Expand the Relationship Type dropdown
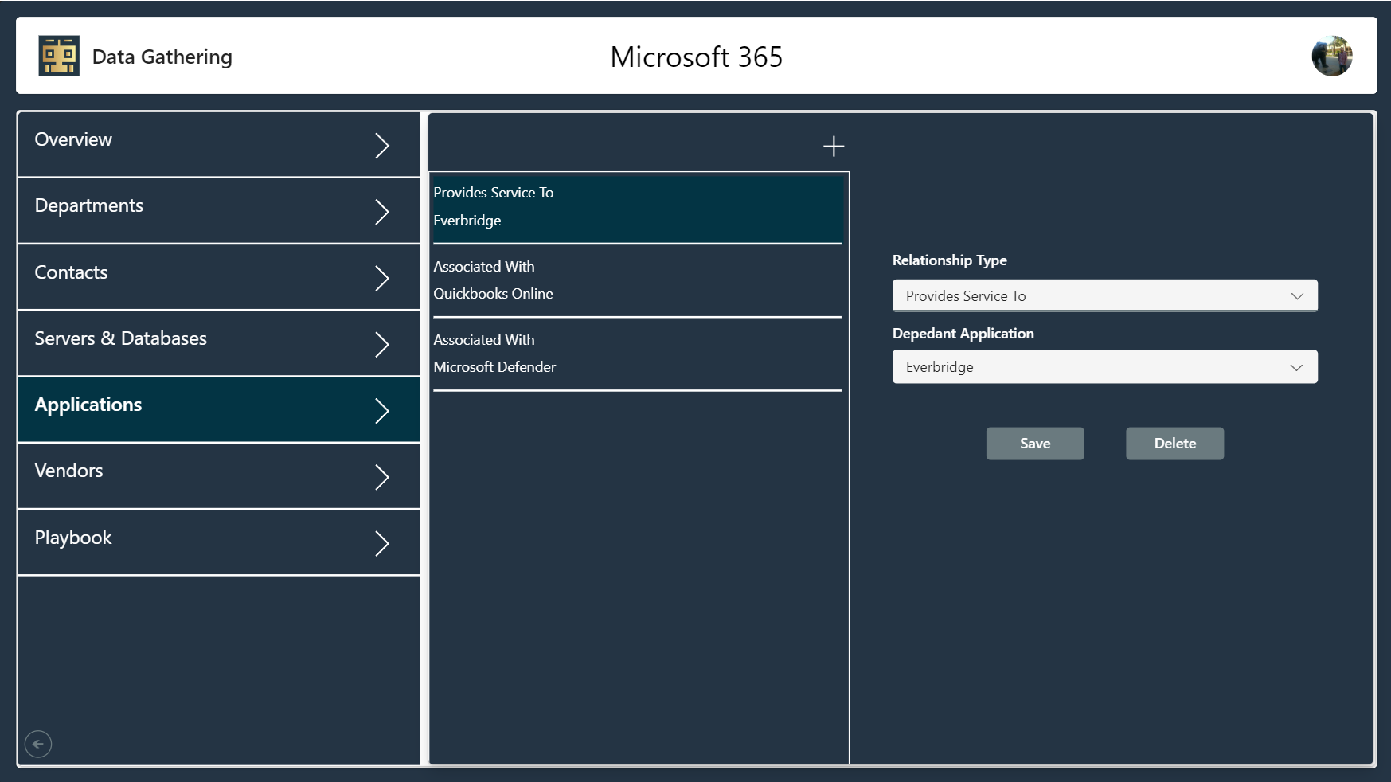 click(1104, 295)
